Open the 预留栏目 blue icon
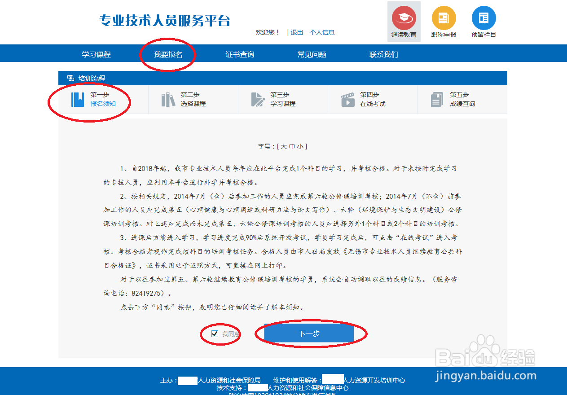 (x=483, y=18)
